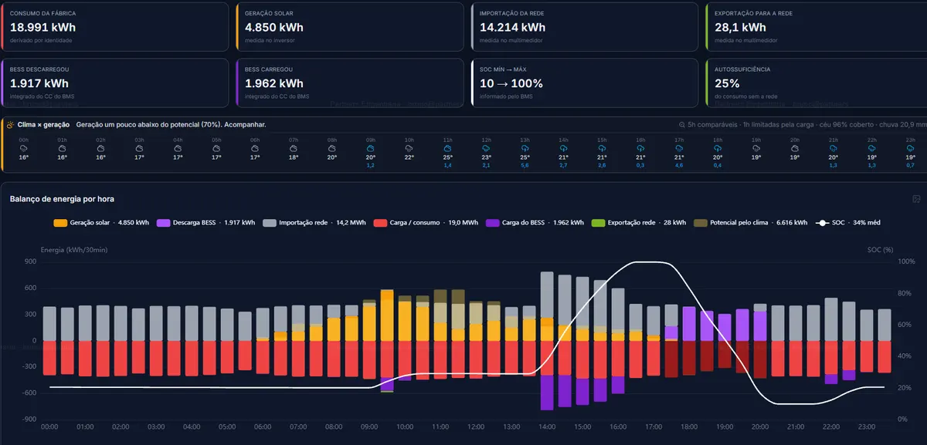Open the BESS Descarregou card
The height and width of the screenshot is (445, 927).
(x=116, y=83)
